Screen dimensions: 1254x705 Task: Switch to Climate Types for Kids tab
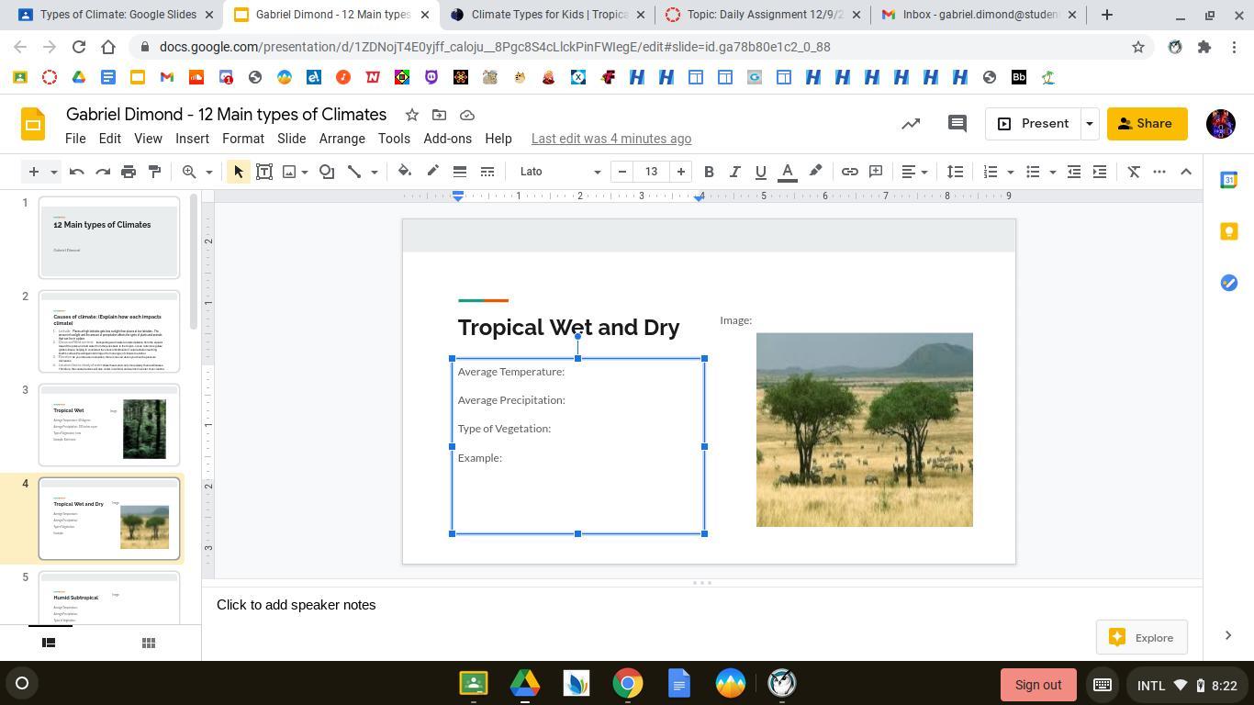coord(547,15)
